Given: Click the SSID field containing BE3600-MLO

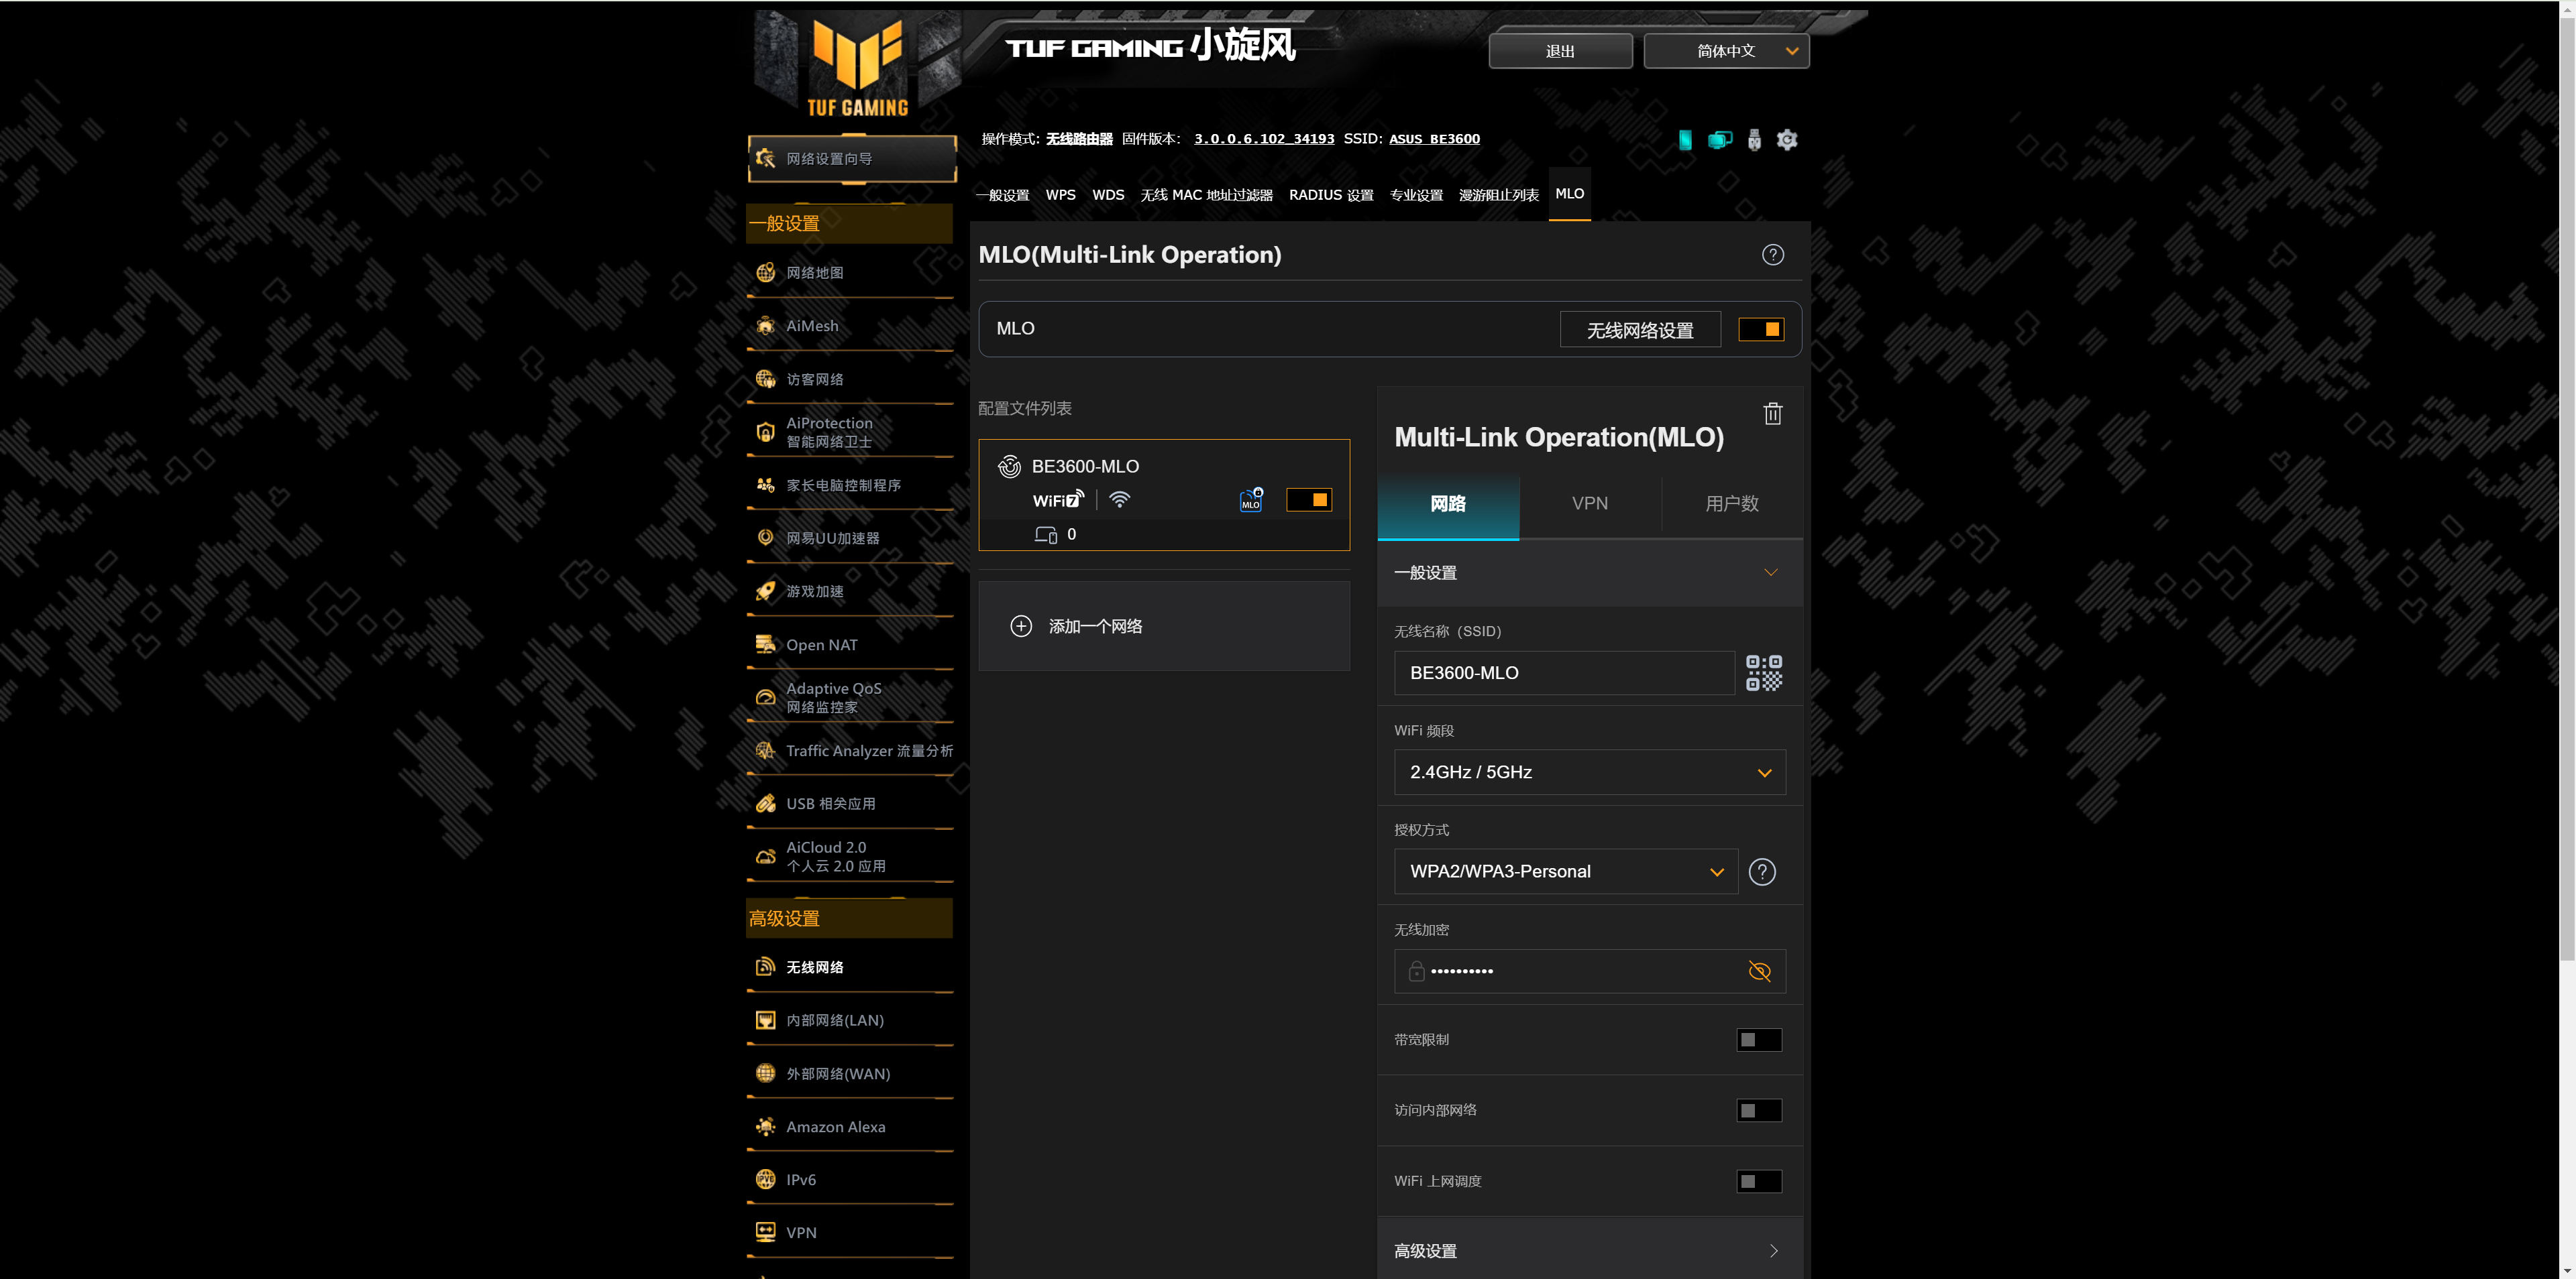Looking at the screenshot, I should [x=1564, y=674].
